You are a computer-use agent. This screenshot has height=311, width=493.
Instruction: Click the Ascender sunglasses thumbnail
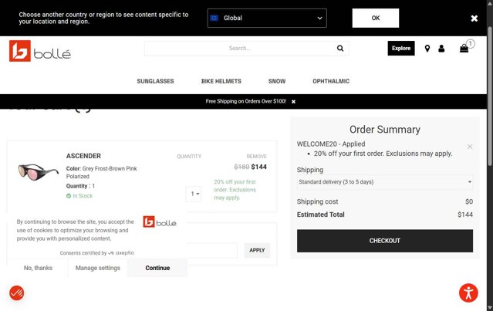(38, 172)
